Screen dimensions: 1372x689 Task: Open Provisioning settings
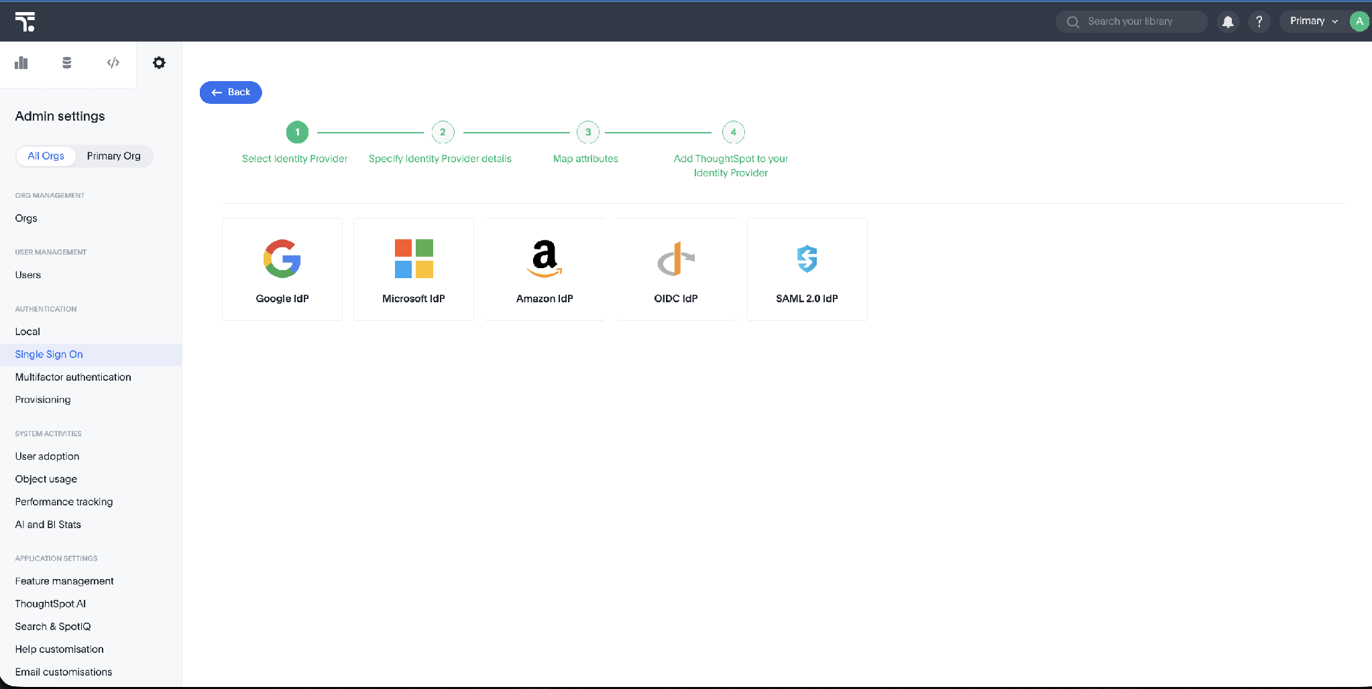click(91, 399)
